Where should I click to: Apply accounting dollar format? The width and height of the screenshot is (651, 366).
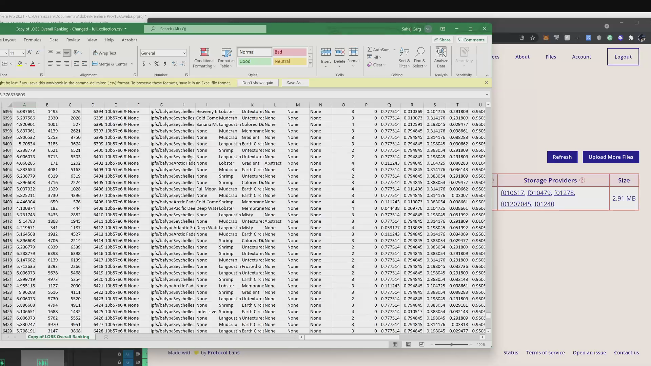click(144, 64)
